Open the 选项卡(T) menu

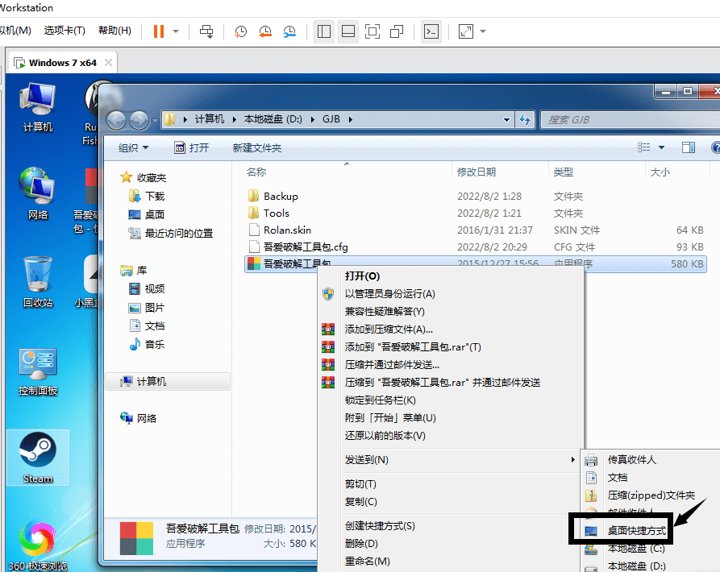[x=65, y=31]
